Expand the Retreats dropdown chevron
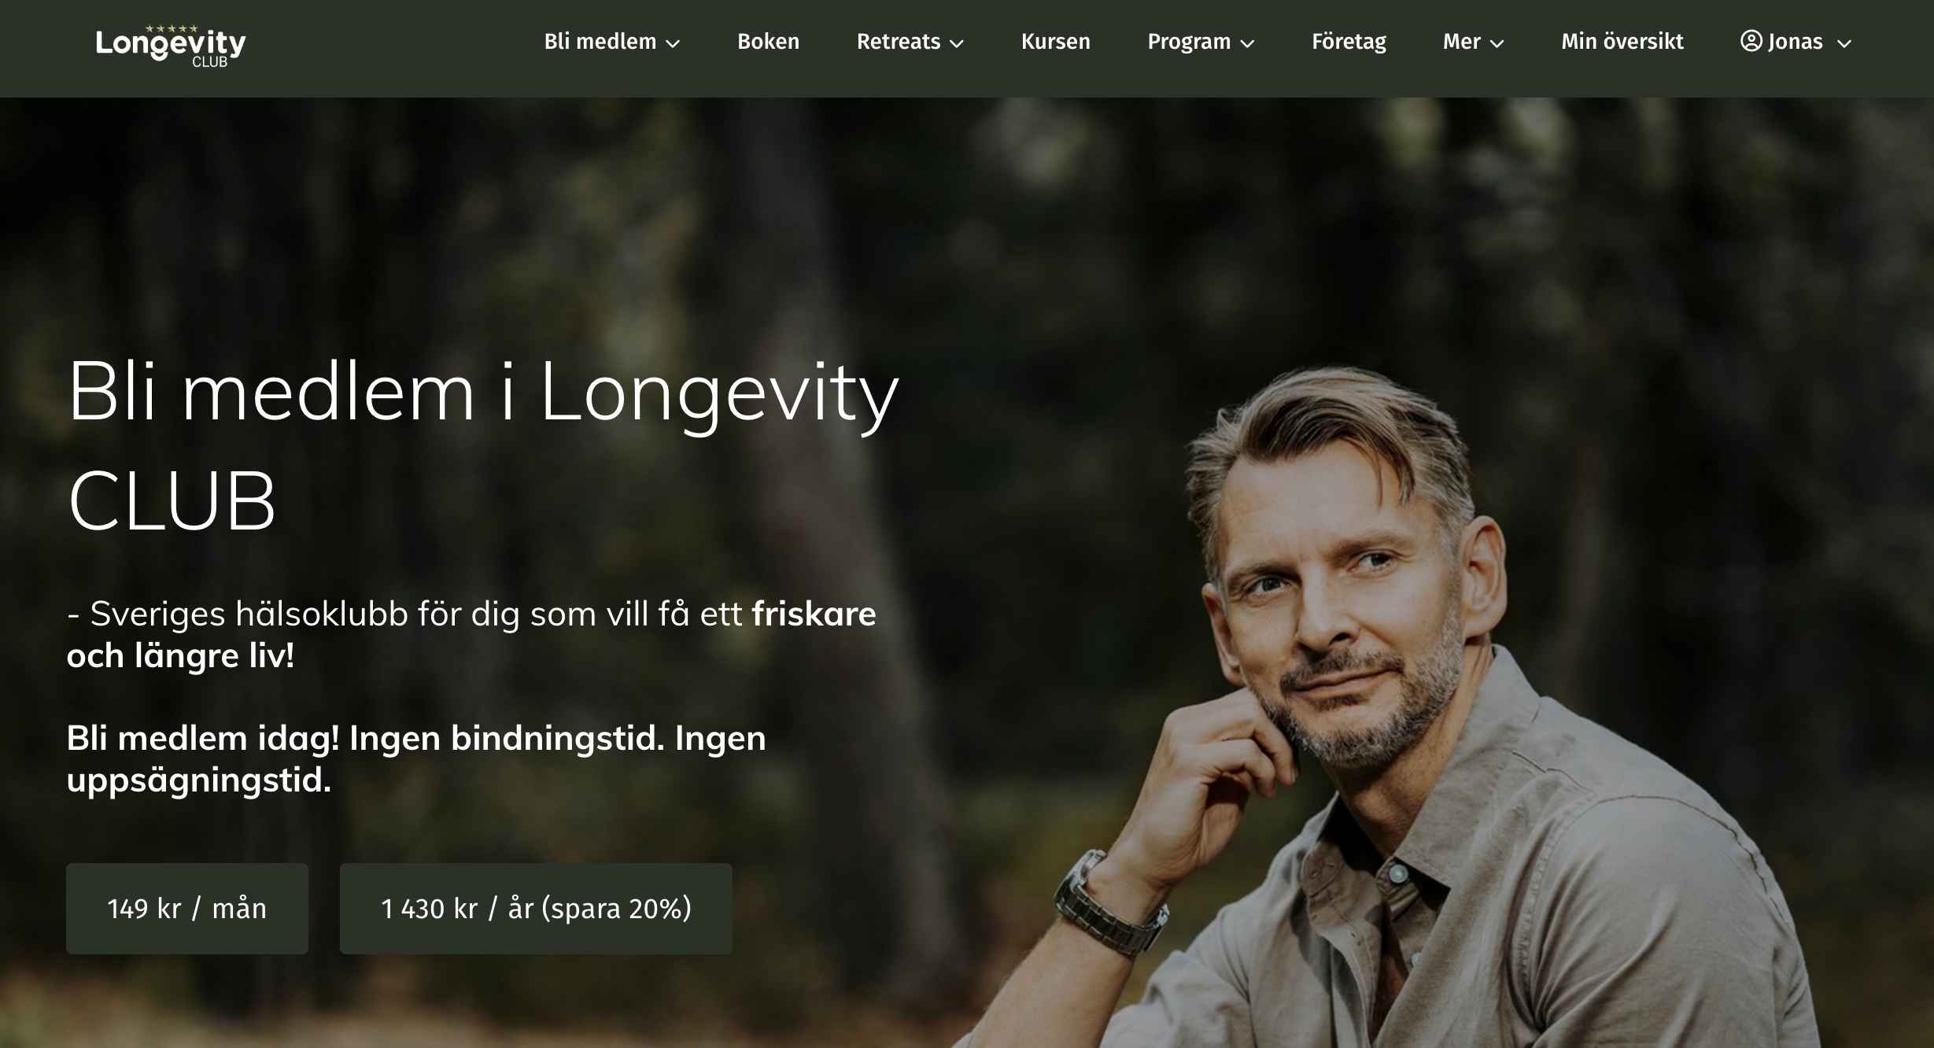 tap(957, 44)
